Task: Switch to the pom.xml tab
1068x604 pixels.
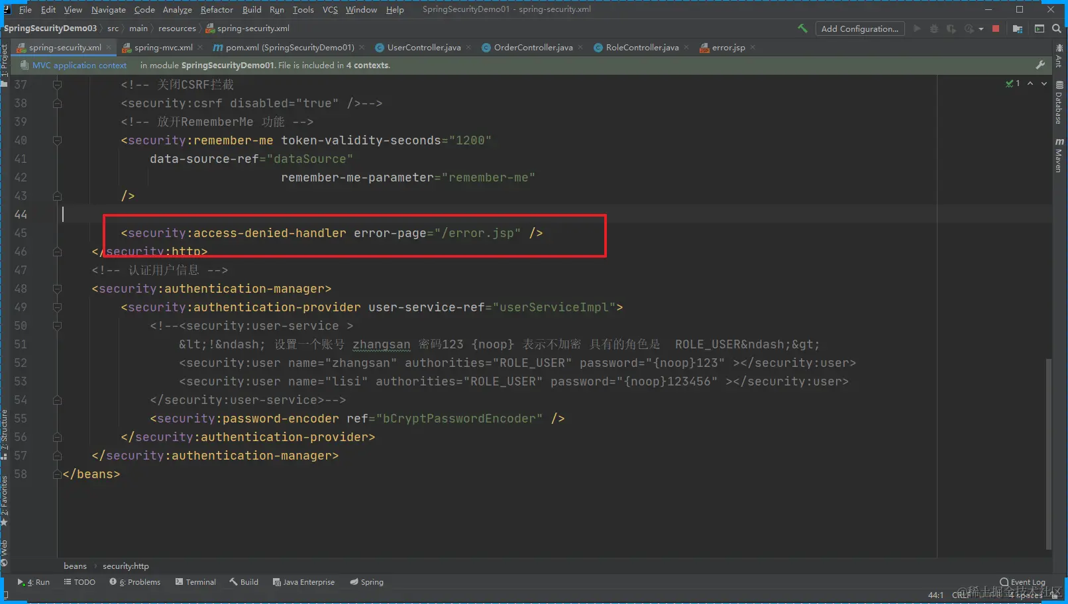Action: 290,47
